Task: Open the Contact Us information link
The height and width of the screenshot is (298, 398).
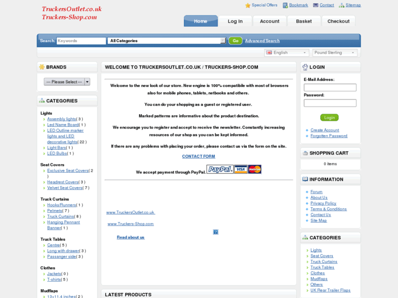Action: [x=321, y=214]
